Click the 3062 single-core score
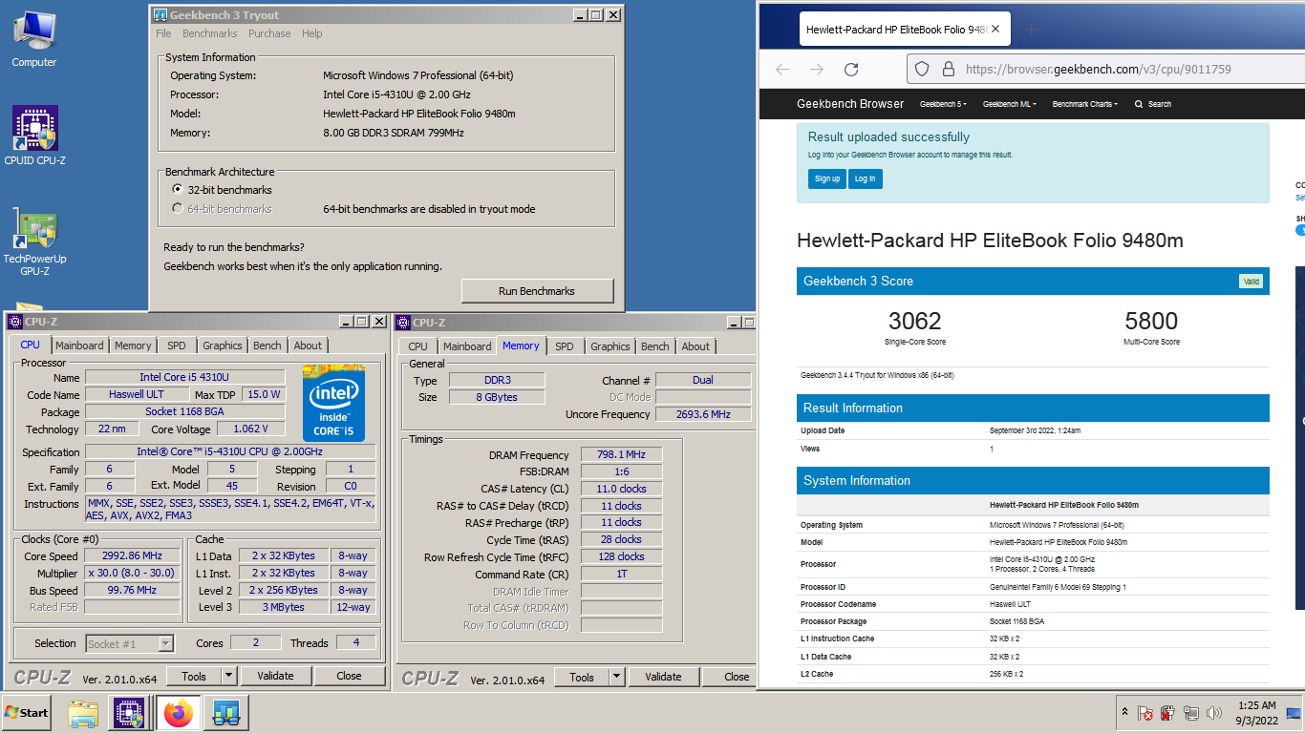1305x733 pixels. 915,321
